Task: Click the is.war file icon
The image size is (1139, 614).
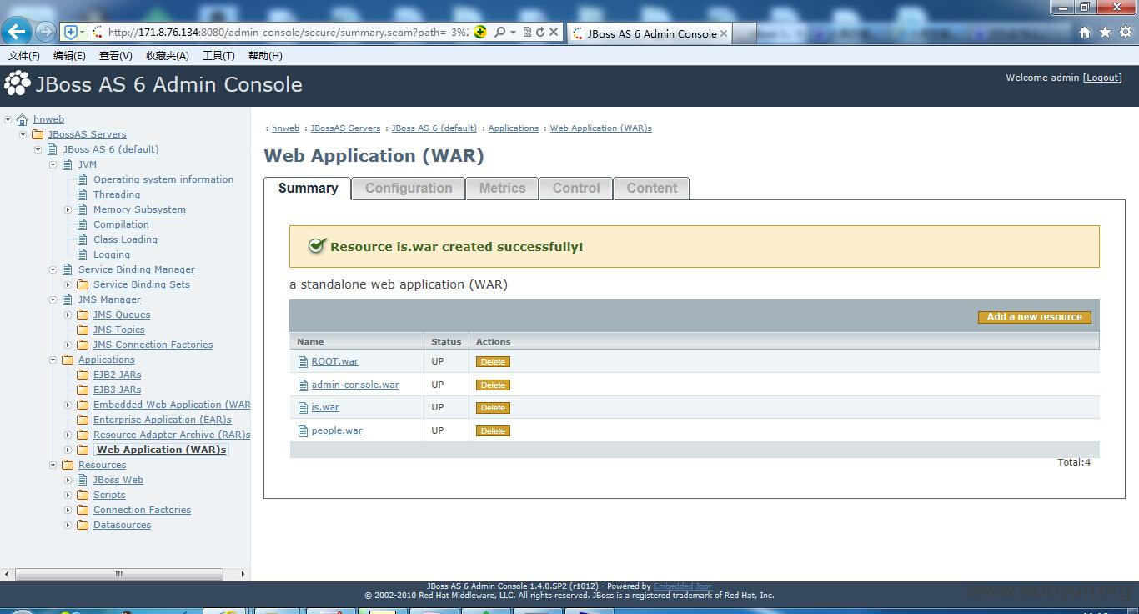Action: (x=304, y=408)
